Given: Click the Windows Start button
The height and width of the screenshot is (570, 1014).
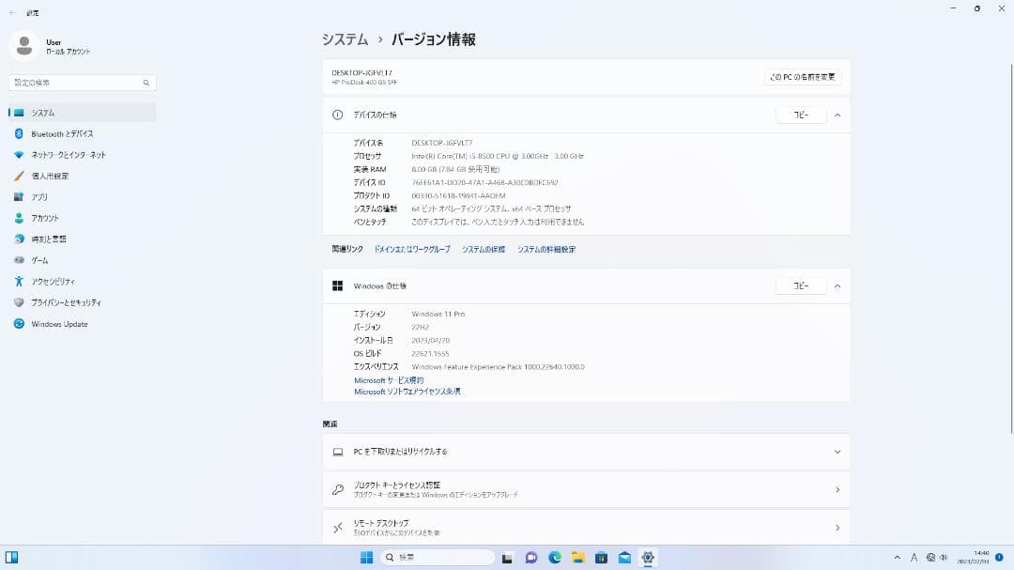Looking at the screenshot, I should (367, 558).
